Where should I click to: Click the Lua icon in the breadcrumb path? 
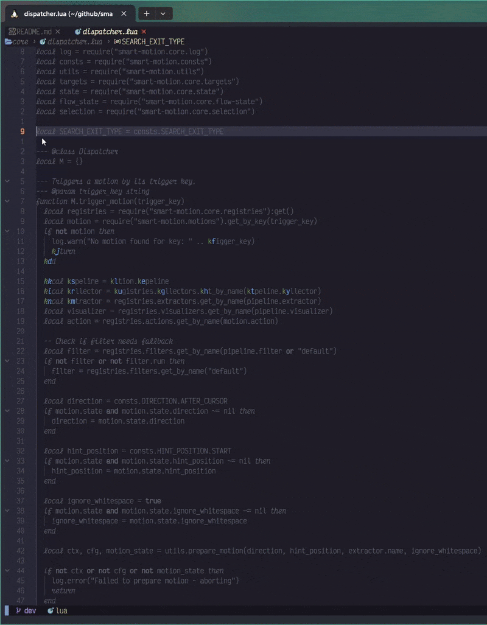43,41
